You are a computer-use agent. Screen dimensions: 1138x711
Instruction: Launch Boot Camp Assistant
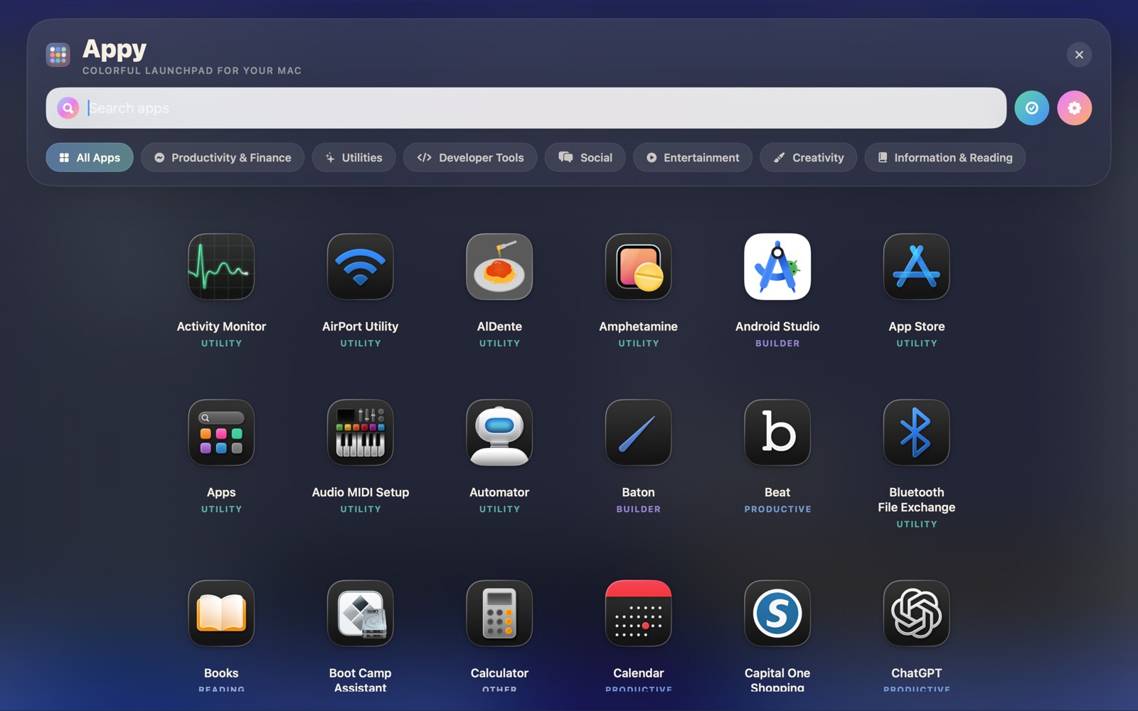361,613
